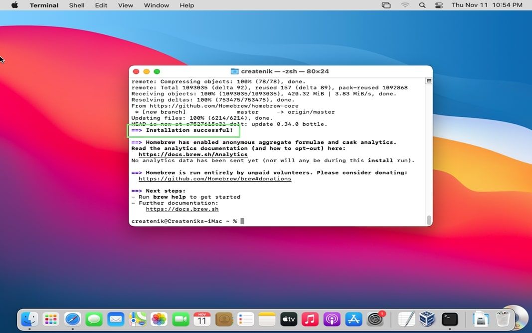This screenshot has height=333, width=532.
Task: Open the Help menu
Action: coord(187,5)
